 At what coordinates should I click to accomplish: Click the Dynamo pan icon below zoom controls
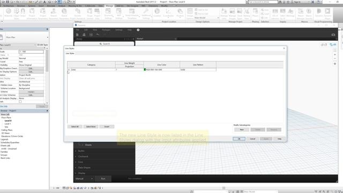point(334,64)
